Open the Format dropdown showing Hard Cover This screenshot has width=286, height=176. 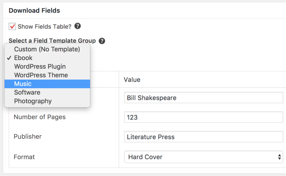204,157
